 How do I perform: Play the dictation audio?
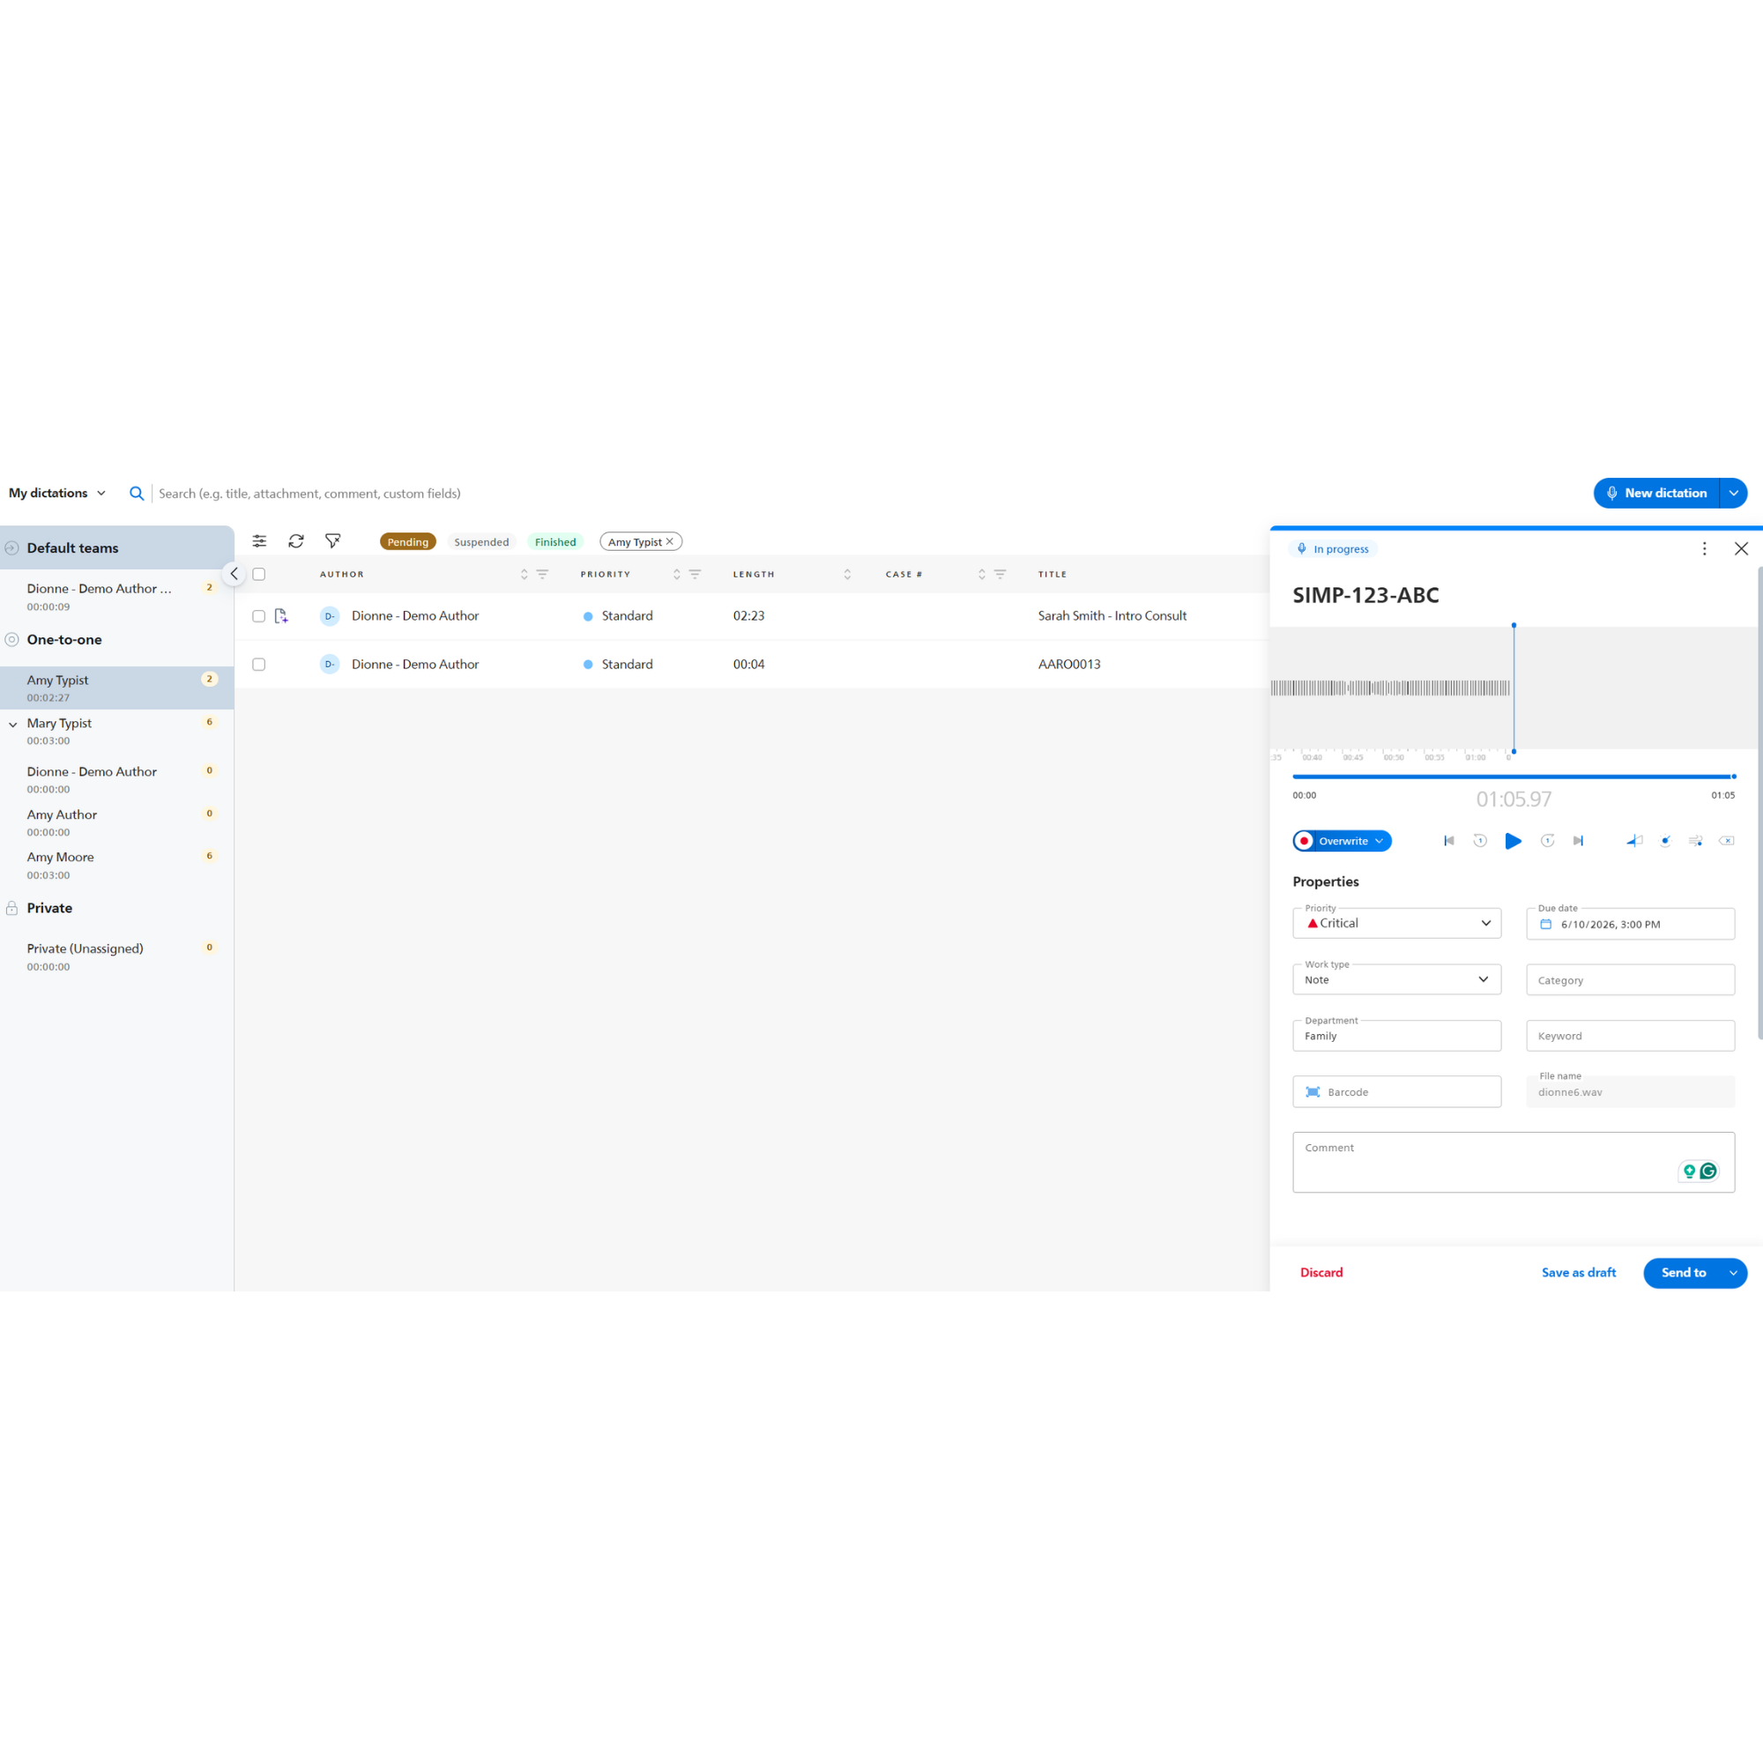coord(1513,840)
